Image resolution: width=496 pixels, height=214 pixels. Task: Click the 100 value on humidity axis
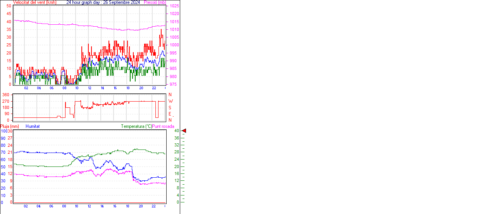point(3,131)
